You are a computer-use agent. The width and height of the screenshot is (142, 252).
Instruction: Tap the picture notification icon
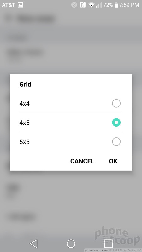coord(20,5)
